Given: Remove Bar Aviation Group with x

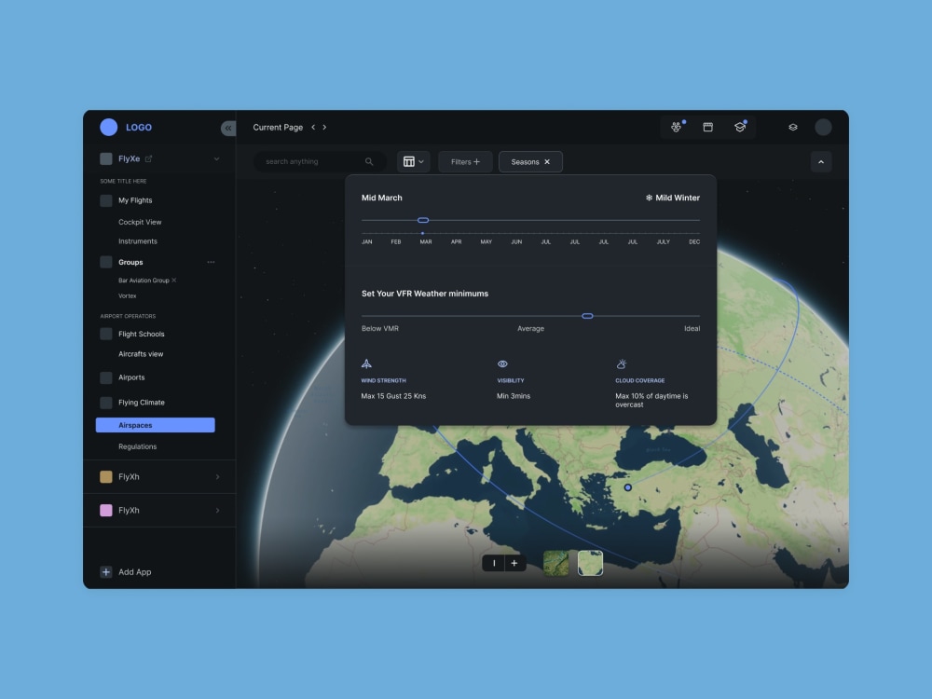Looking at the screenshot, I should pos(173,280).
